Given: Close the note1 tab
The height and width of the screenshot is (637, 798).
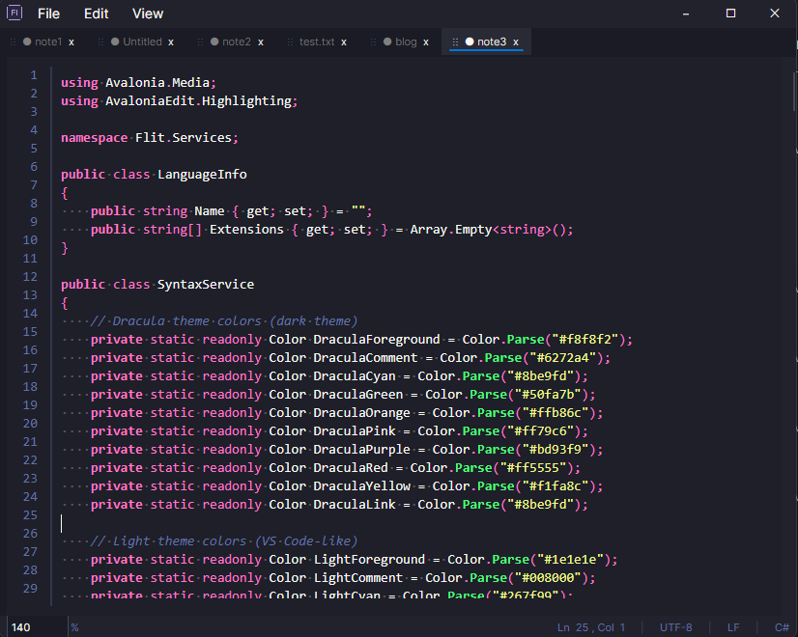Looking at the screenshot, I should (71, 42).
